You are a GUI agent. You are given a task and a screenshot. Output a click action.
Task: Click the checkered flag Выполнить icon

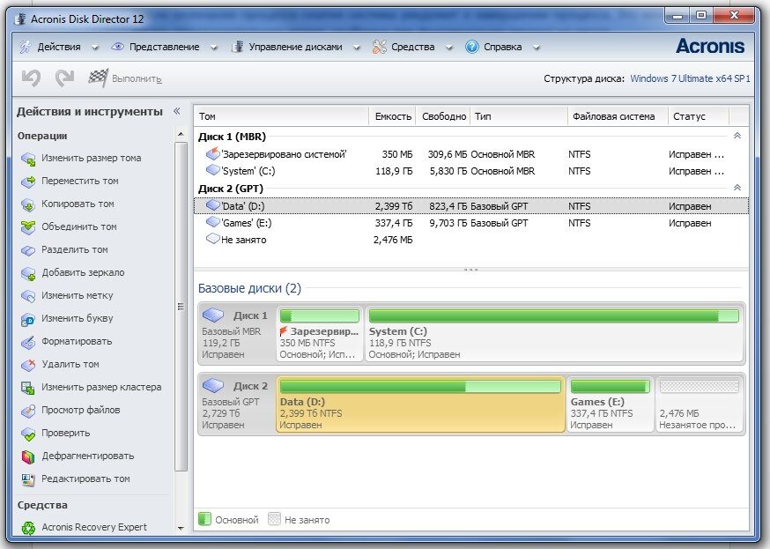coord(98,78)
